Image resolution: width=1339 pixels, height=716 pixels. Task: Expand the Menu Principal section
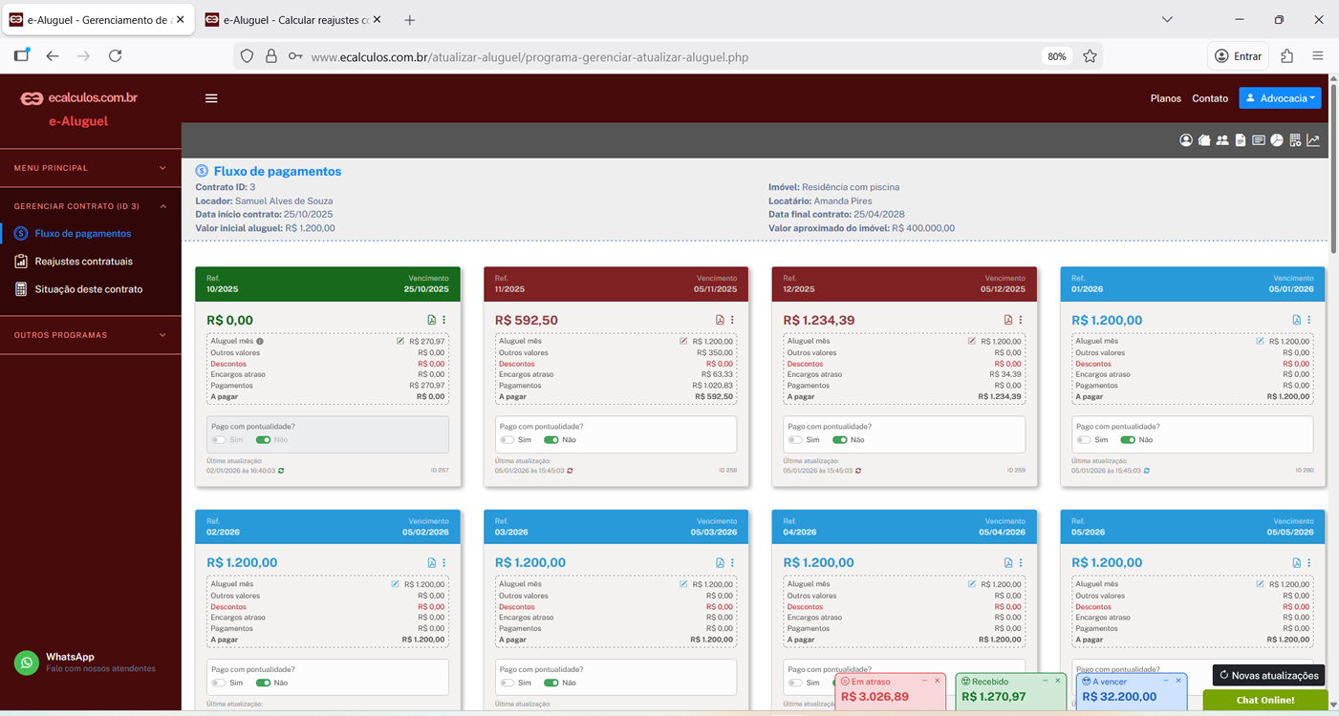click(91, 168)
